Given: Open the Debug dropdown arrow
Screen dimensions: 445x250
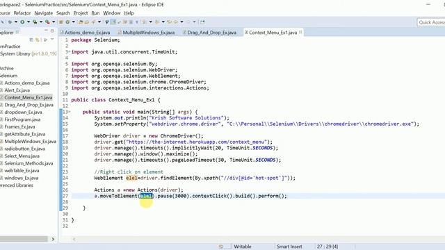Looking at the screenshot, I should click(x=16, y=22).
